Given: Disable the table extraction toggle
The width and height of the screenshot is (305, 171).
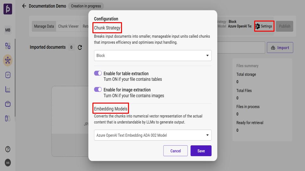Looking at the screenshot, I should (98, 73).
